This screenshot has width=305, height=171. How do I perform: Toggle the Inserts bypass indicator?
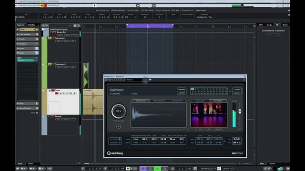click(37, 48)
